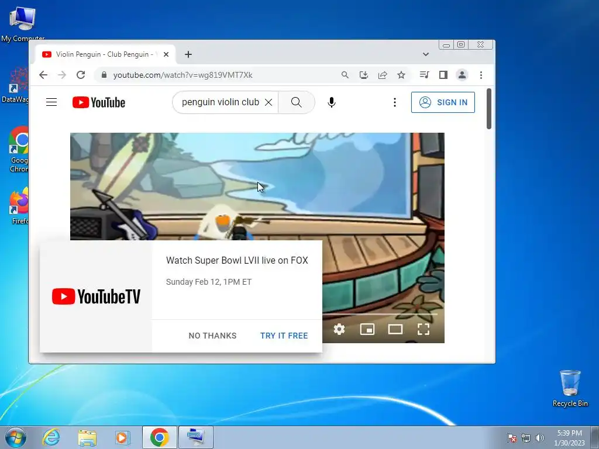This screenshot has width=599, height=449.
Task: Clear the 'penguin violin club' search text
Action: pos(268,102)
